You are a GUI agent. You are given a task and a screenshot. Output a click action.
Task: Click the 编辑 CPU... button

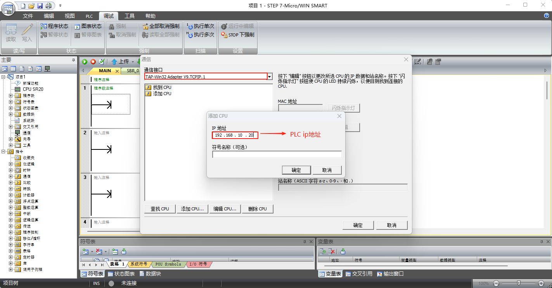(225, 209)
